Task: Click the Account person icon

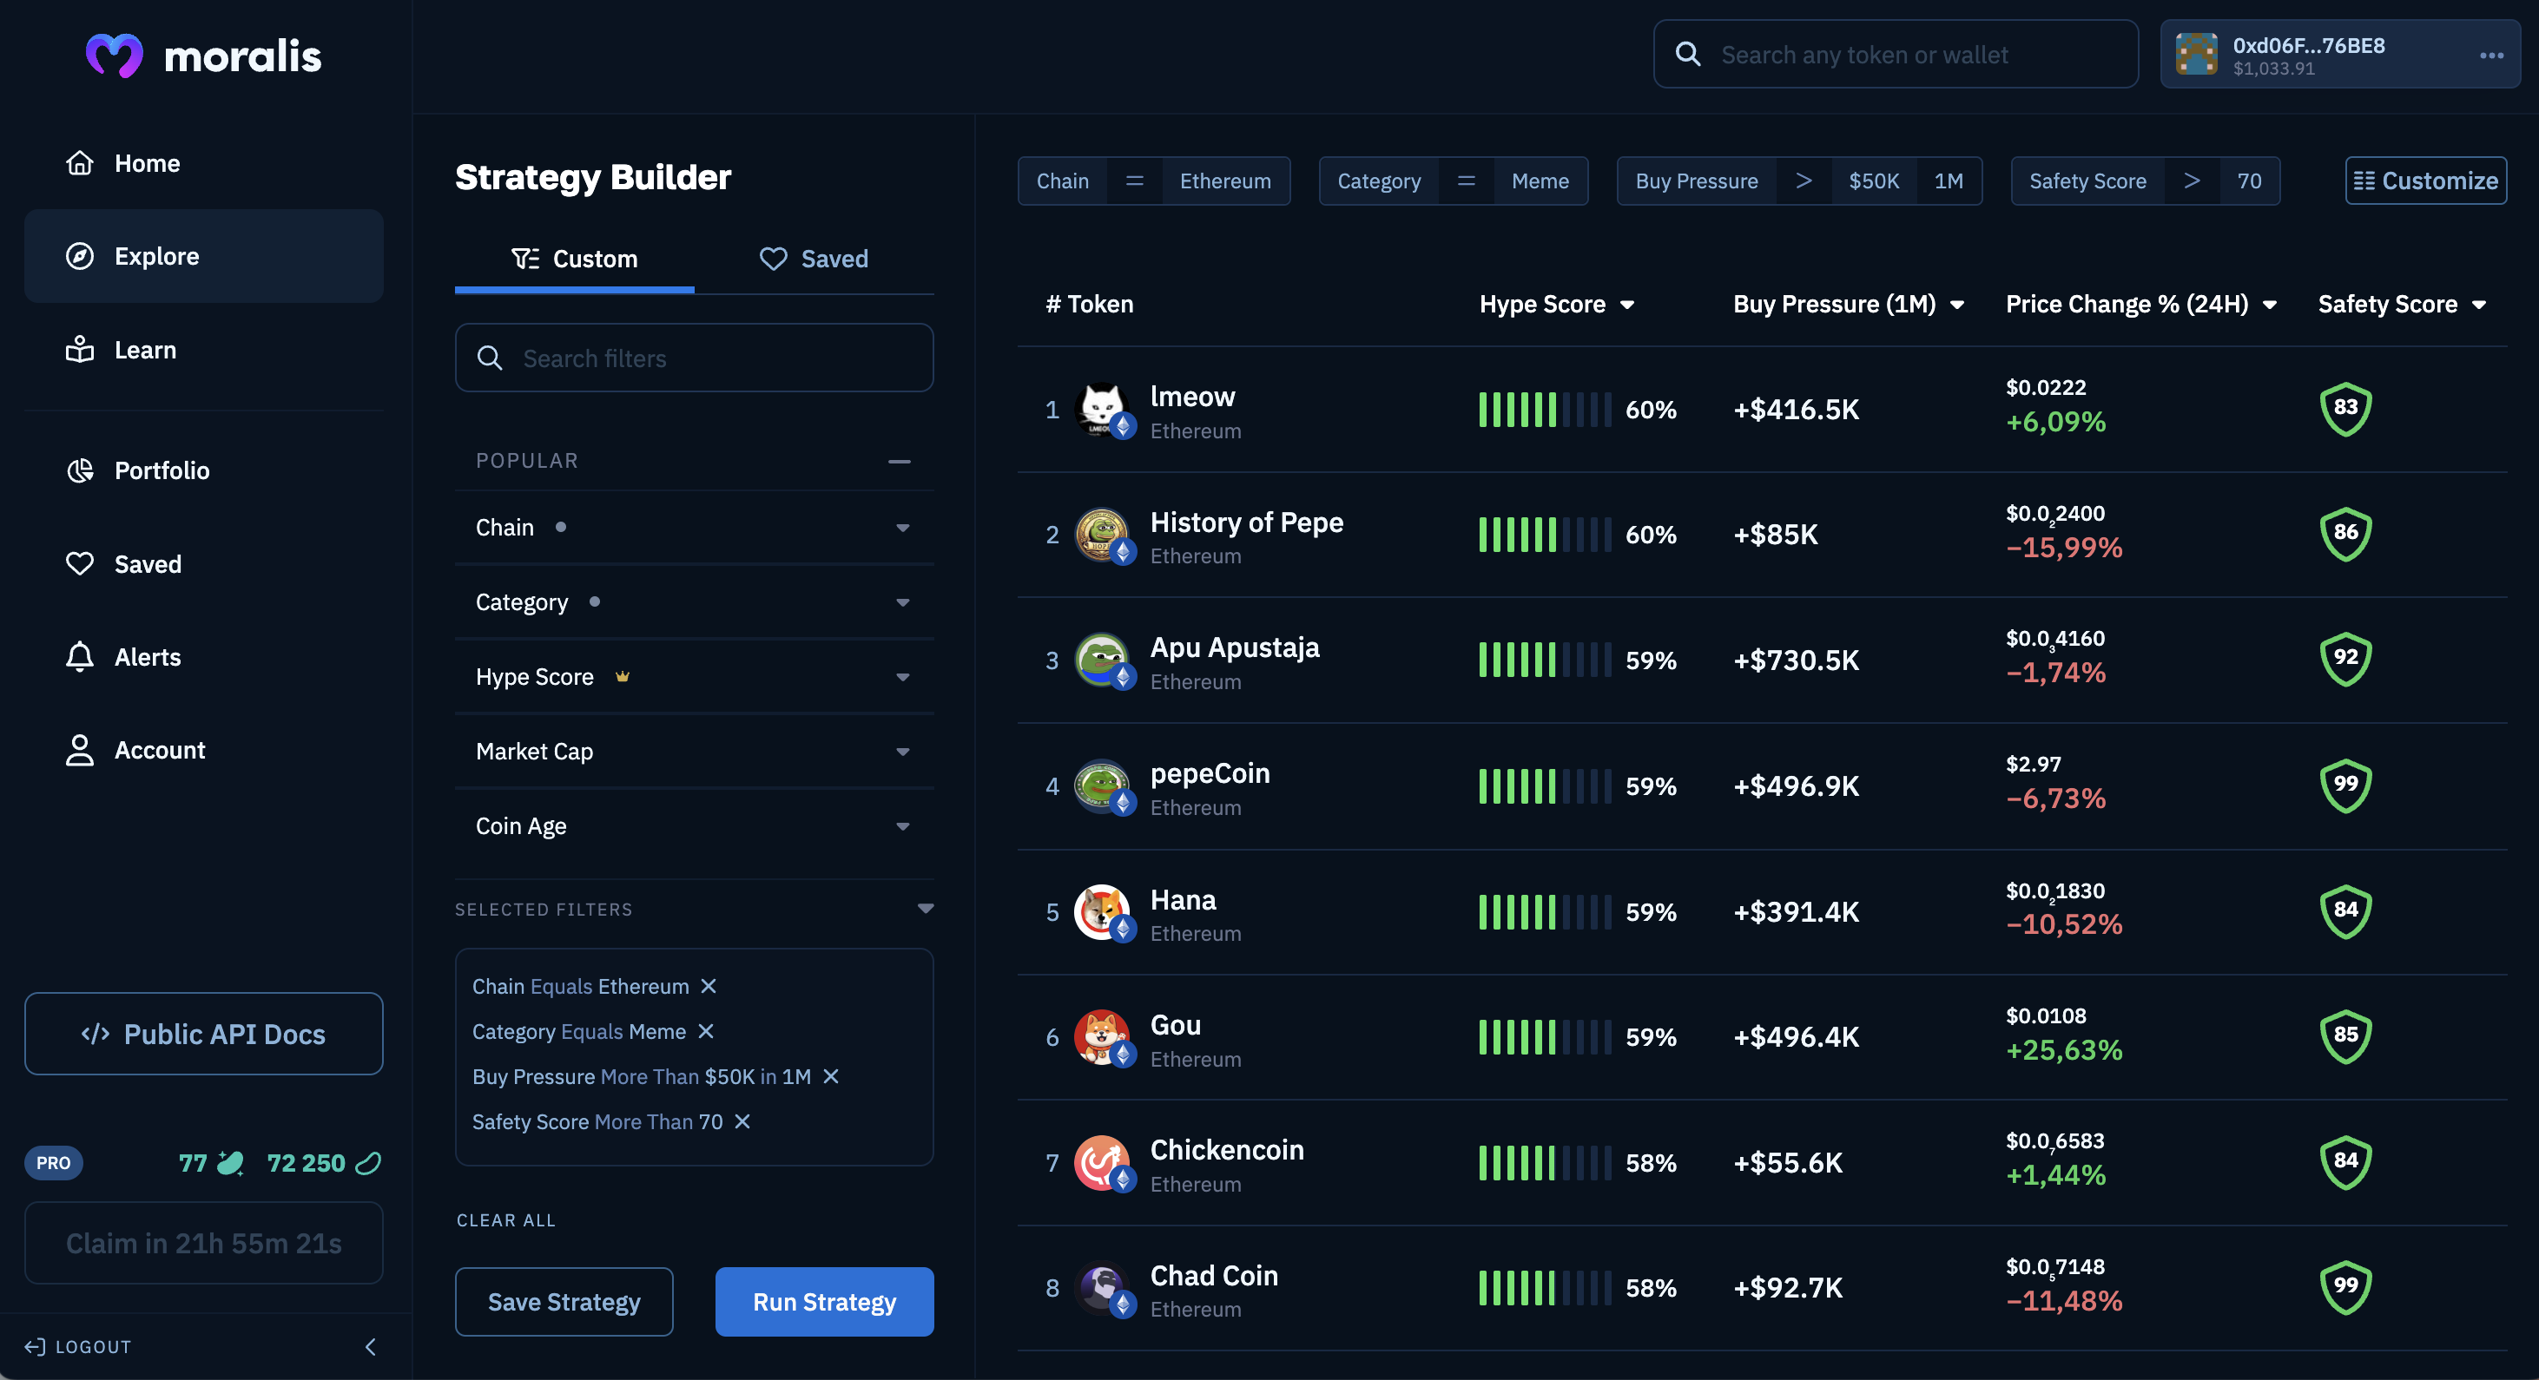Action: click(80, 751)
